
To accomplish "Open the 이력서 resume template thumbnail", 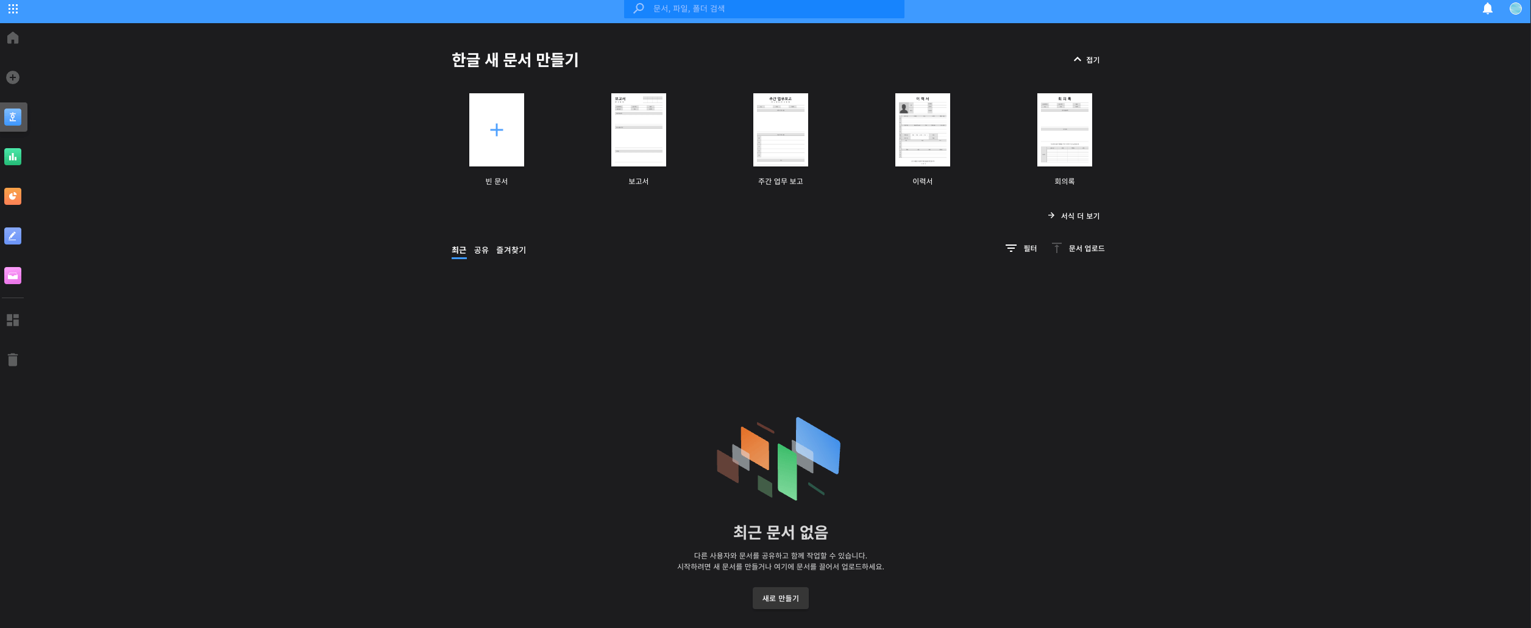I will pos(922,130).
